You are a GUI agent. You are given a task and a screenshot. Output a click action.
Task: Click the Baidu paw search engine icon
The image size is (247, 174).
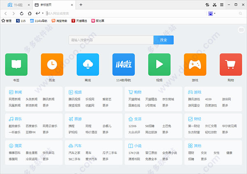(x=210, y=14)
